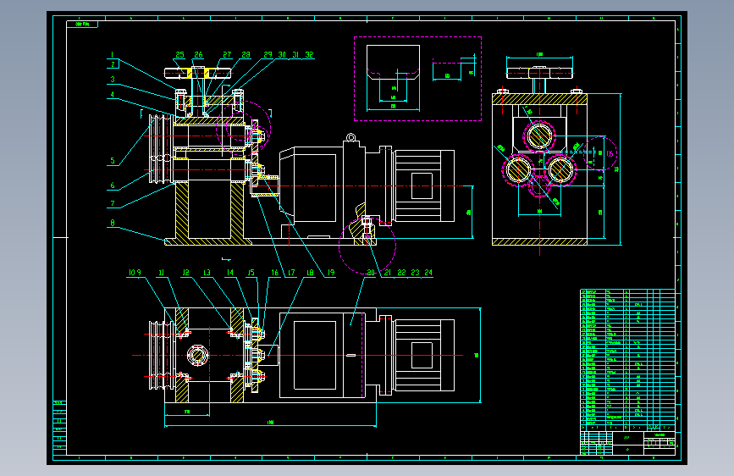Click part callout number 28
Viewport: 734px width, 476px height.
pos(246,55)
